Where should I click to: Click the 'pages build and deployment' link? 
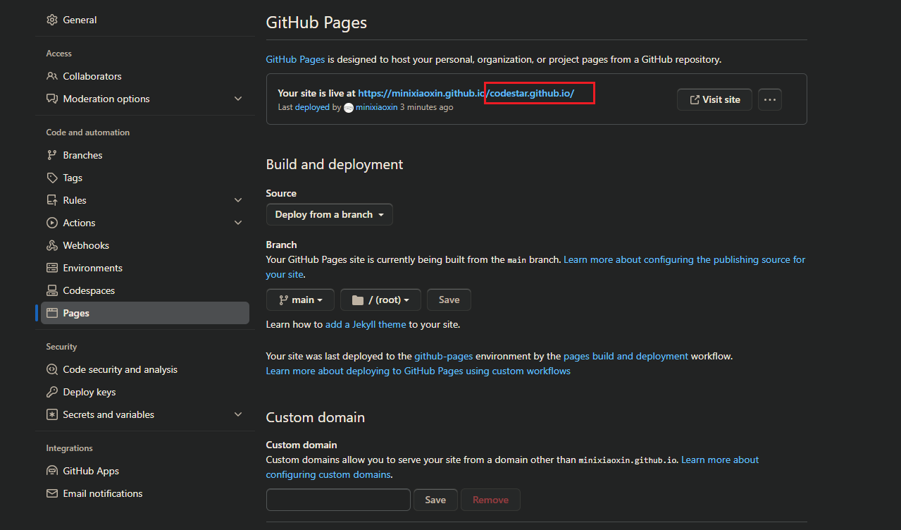(x=626, y=356)
